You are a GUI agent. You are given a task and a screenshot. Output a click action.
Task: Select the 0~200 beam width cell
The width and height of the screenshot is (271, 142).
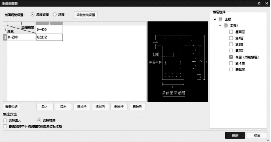pyautogui.click(x=21, y=37)
